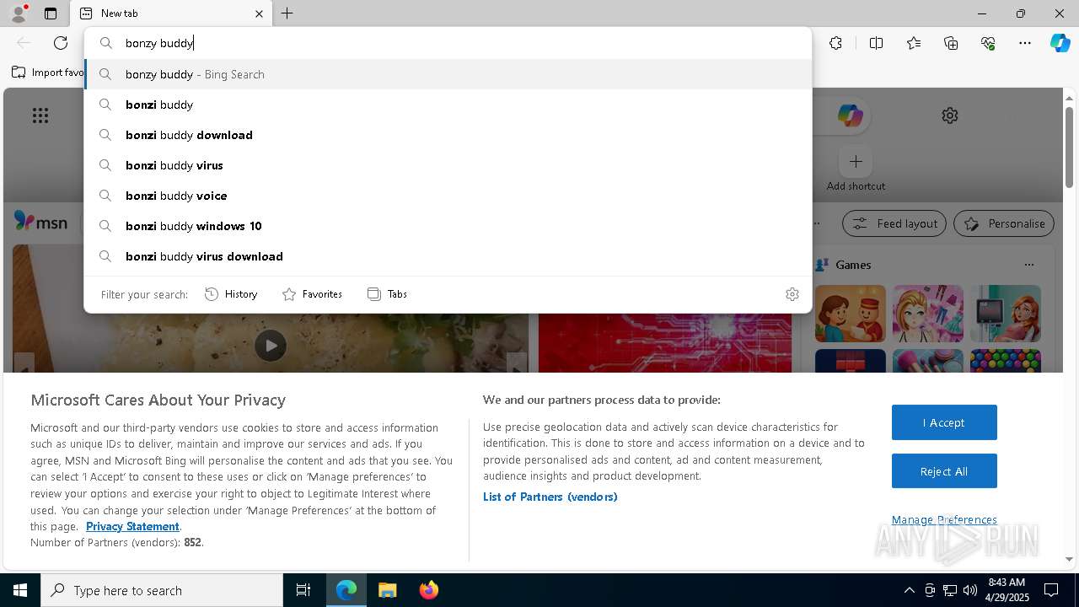The image size is (1079, 607).
Task: Open the network icon in system tray
Action: [950, 590]
